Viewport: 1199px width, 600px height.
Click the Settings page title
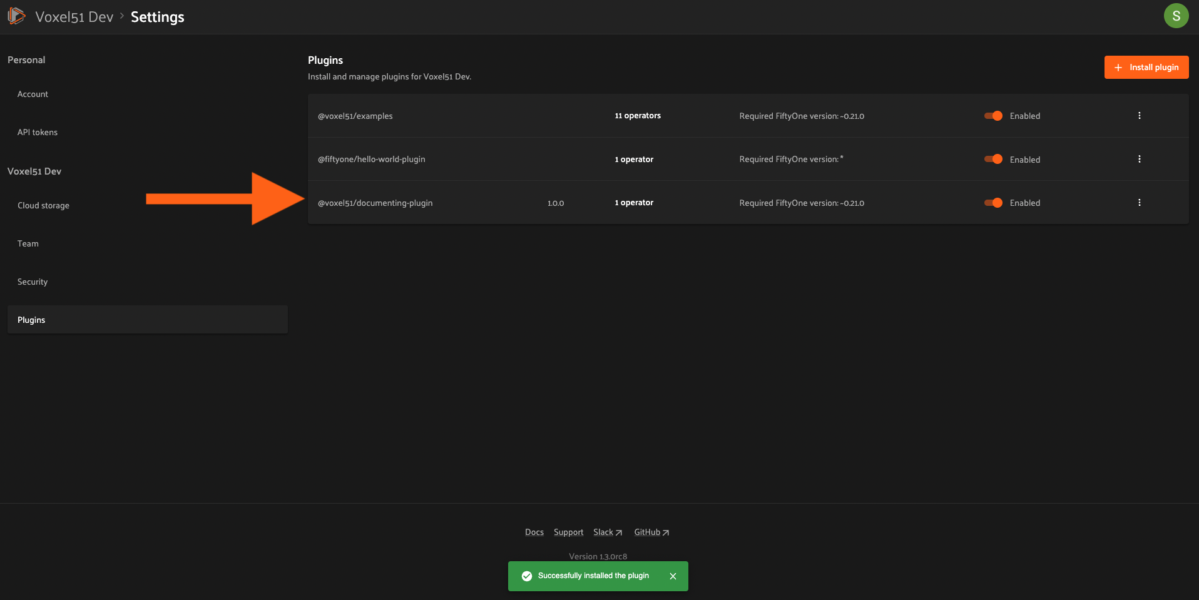158,17
